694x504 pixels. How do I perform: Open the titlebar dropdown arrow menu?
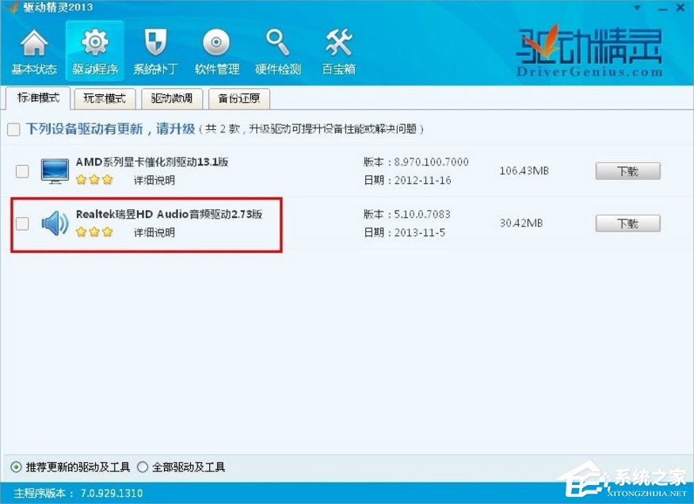pyautogui.click(x=635, y=7)
